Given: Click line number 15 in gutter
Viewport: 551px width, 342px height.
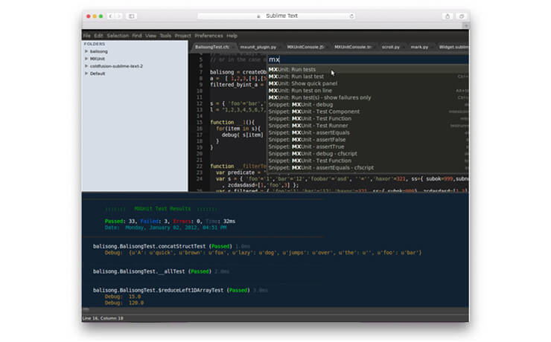Looking at the screenshot, I should pyautogui.click(x=200, y=123).
